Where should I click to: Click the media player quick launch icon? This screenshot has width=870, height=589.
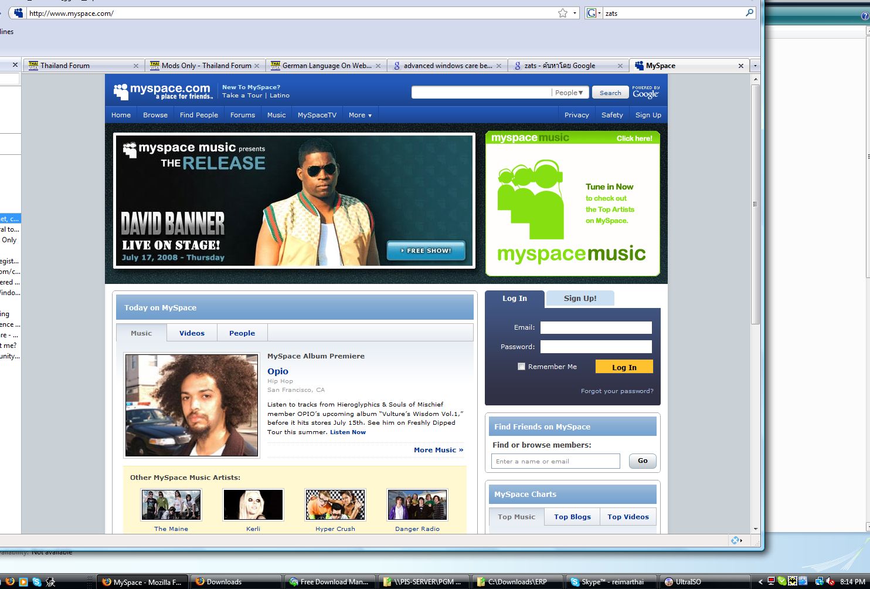[x=23, y=582]
